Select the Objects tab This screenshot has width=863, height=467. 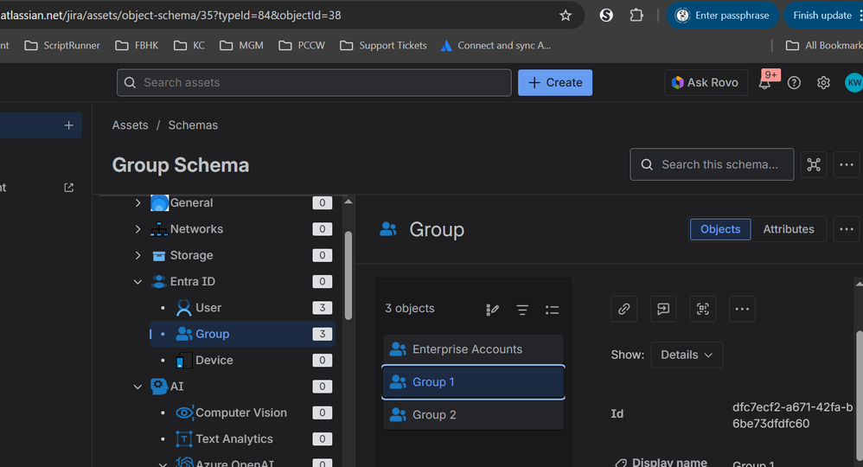[x=720, y=229]
